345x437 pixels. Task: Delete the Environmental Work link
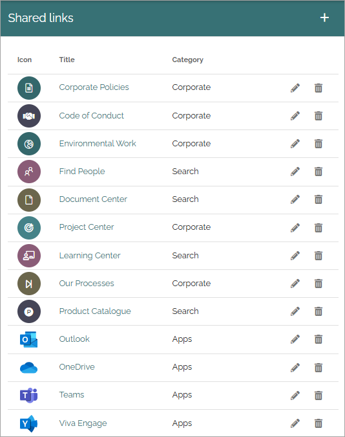[319, 144]
